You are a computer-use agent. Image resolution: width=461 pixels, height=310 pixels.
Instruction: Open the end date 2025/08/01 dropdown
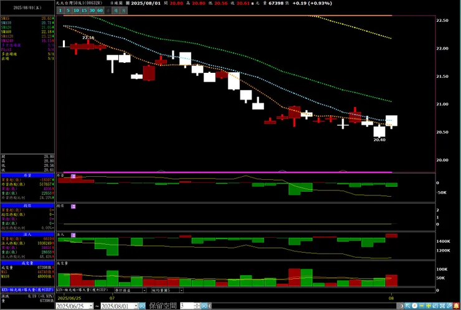coord(136,306)
